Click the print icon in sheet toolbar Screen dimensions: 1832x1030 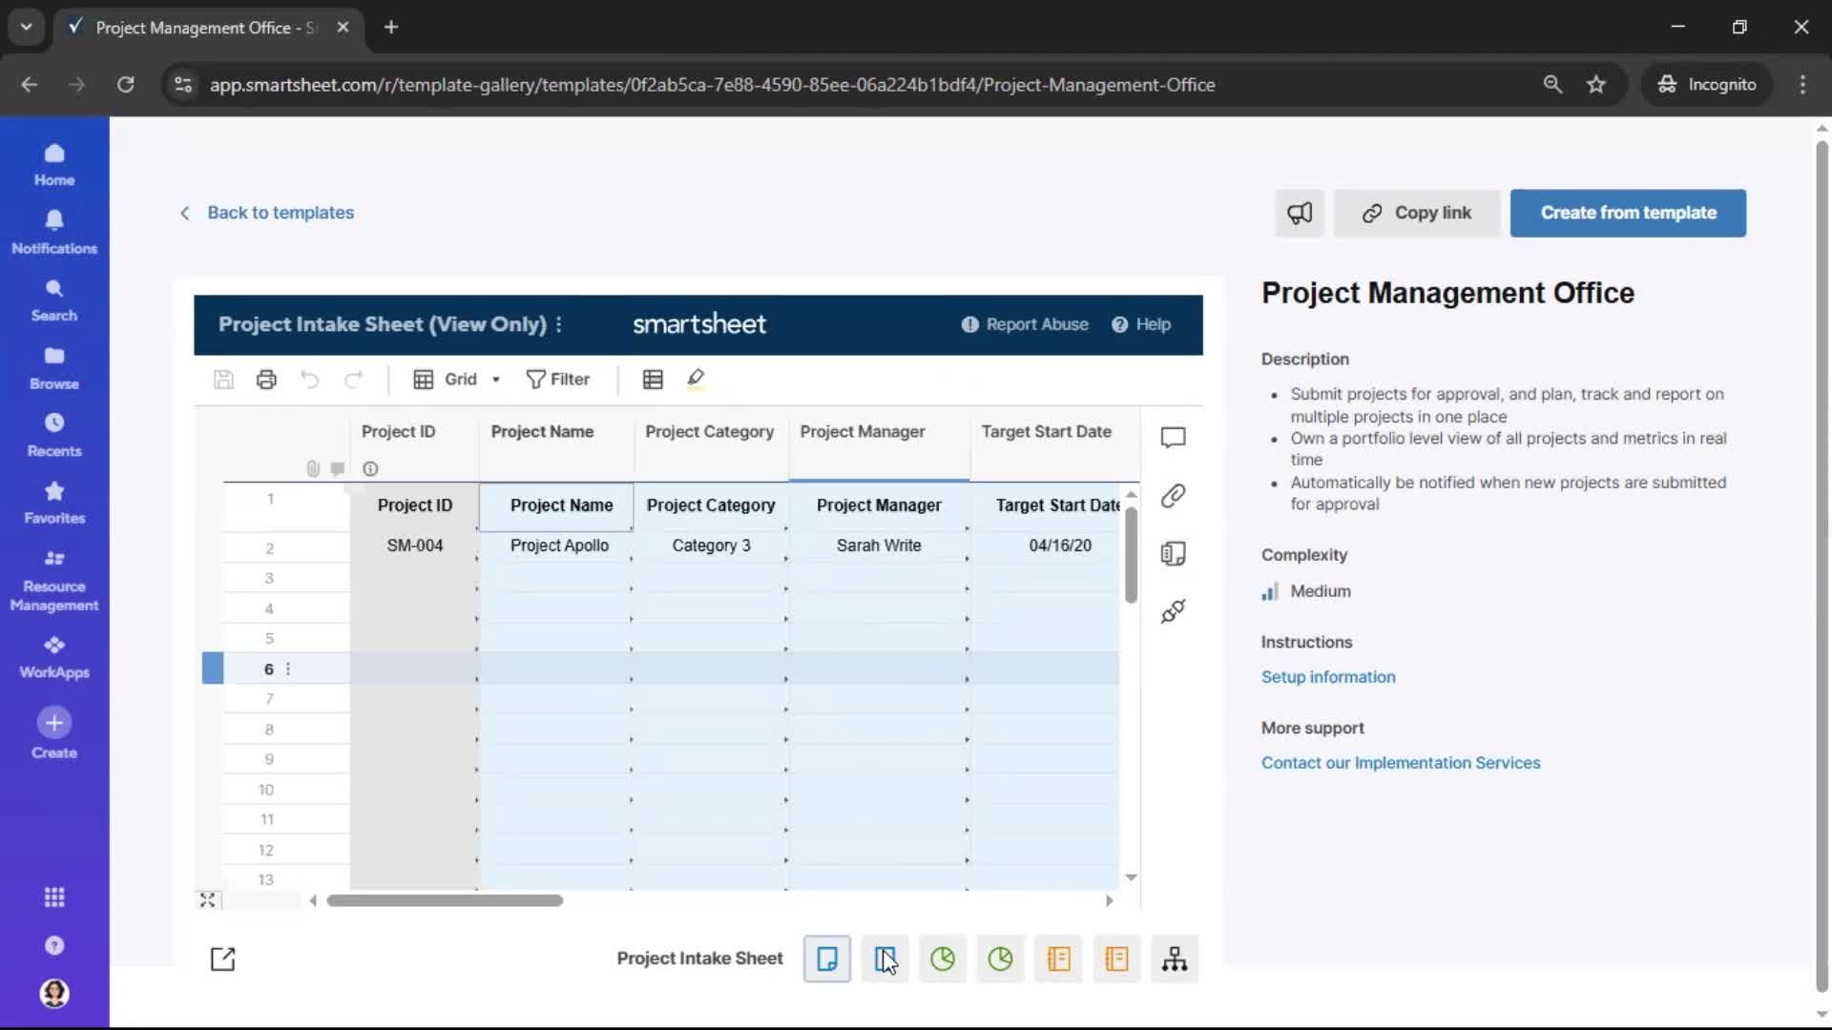click(x=266, y=380)
